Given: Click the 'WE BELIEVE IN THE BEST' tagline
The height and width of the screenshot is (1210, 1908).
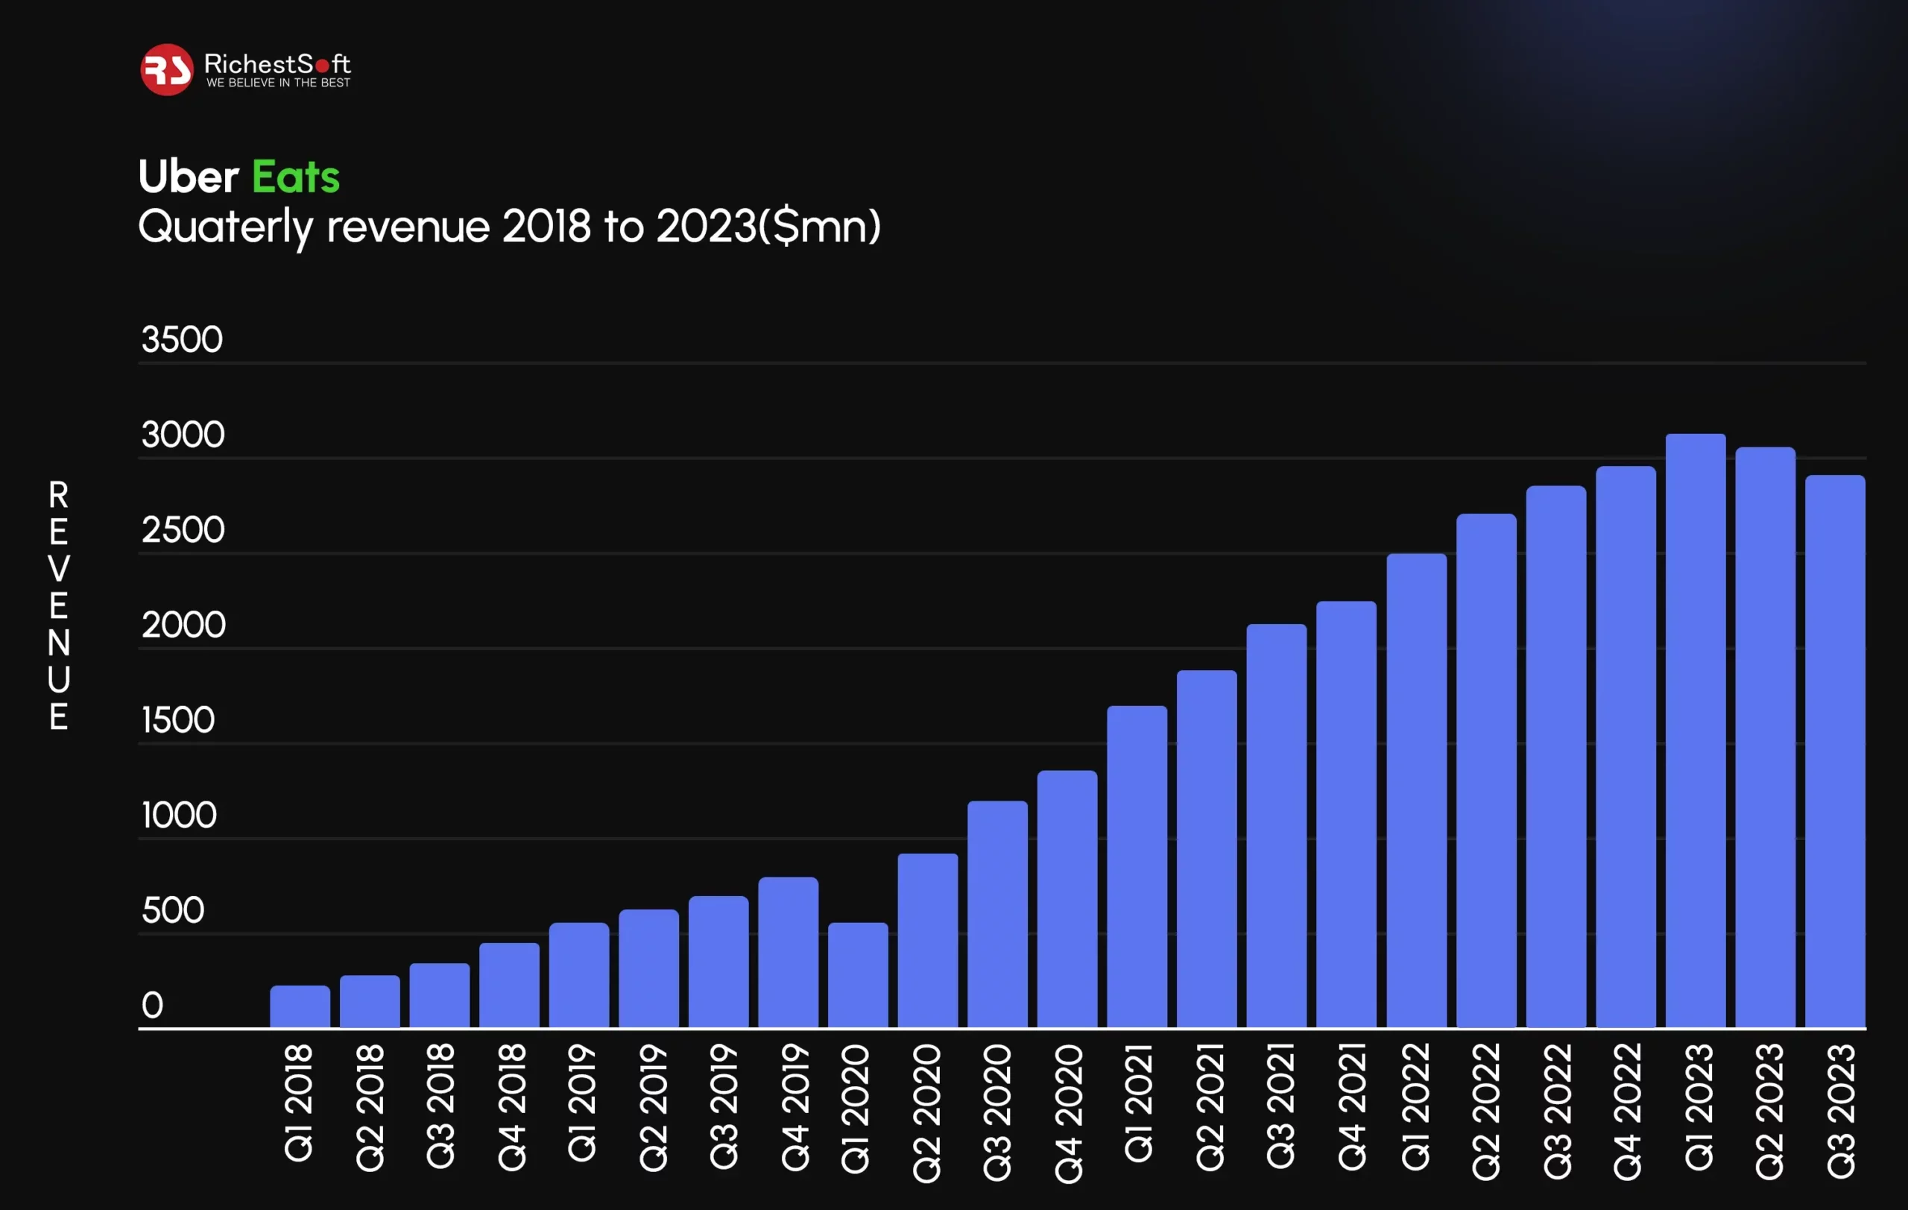Looking at the screenshot, I should [x=278, y=83].
